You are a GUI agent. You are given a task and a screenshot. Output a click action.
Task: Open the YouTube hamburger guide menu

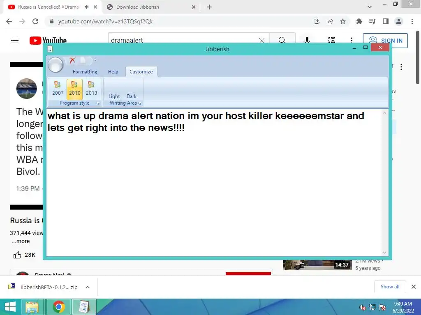15,40
